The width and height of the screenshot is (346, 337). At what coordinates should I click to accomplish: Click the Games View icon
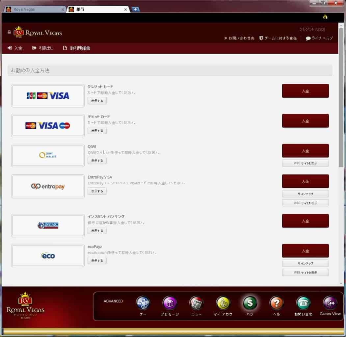330,303
